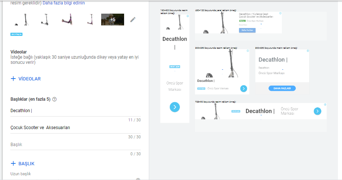This screenshot has width=342, height=180.
Task: Click the help icon next to Başlıklar
Action: pyautogui.click(x=55, y=99)
